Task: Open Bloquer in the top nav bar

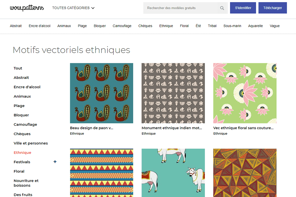Action: pyautogui.click(x=100, y=26)
